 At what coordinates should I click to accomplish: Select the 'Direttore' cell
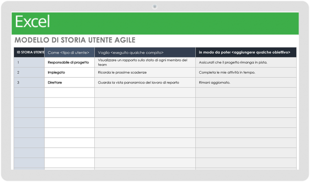pos(70,83)
